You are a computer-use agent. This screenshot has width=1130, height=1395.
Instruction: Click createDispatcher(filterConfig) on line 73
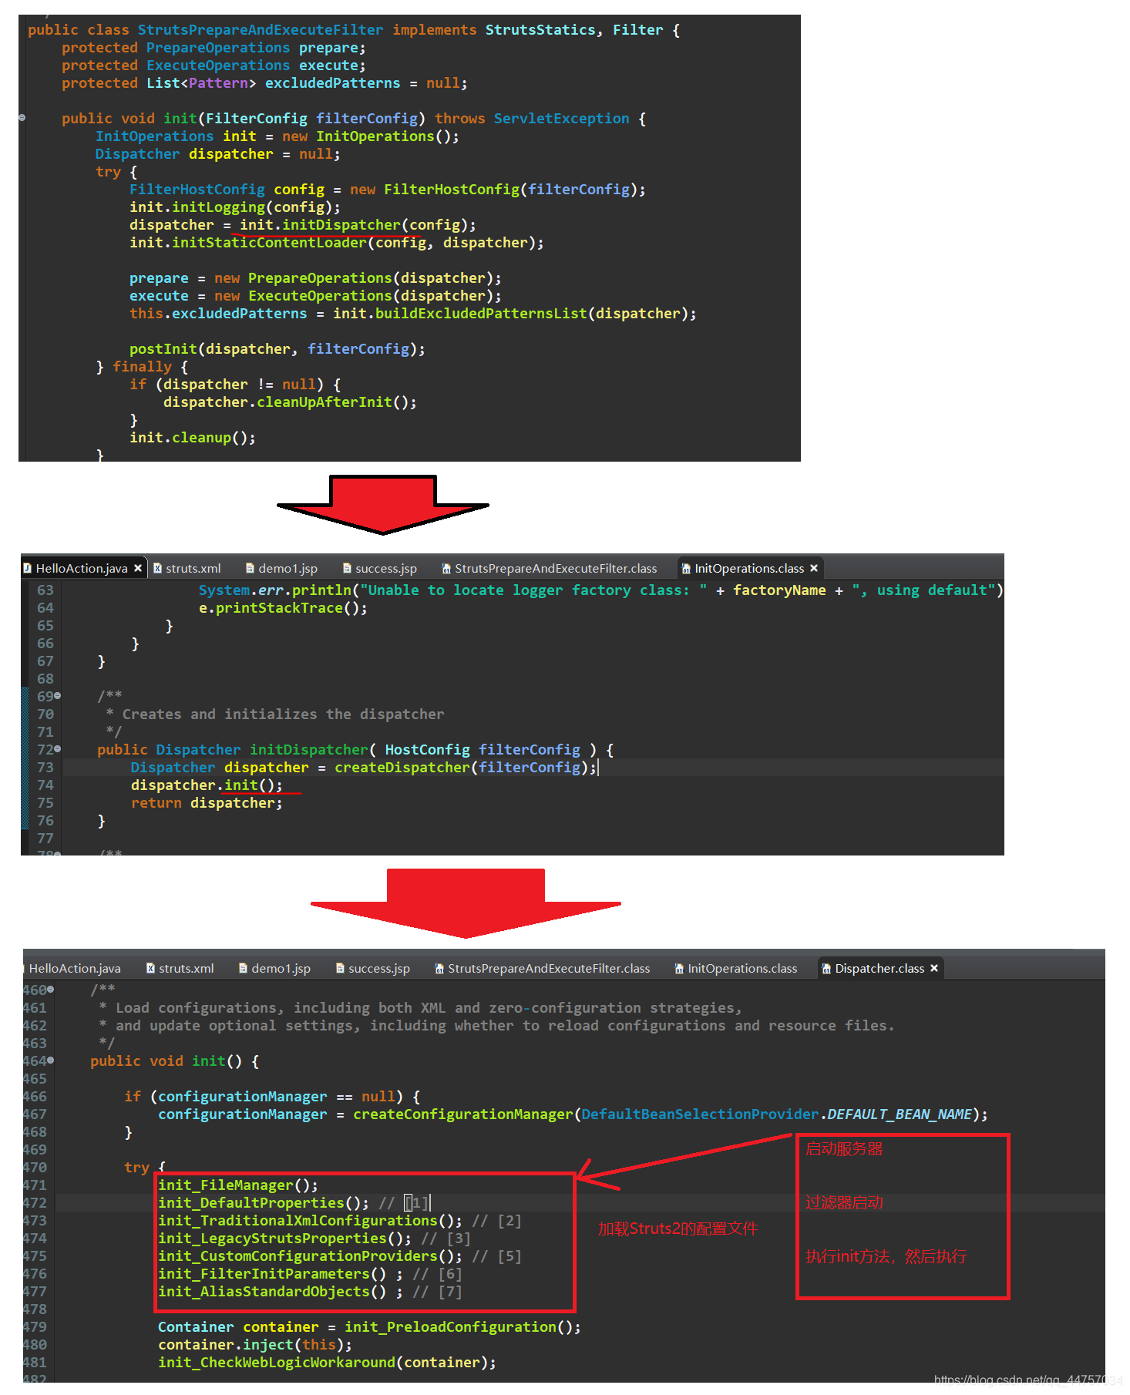click(461, 768)
